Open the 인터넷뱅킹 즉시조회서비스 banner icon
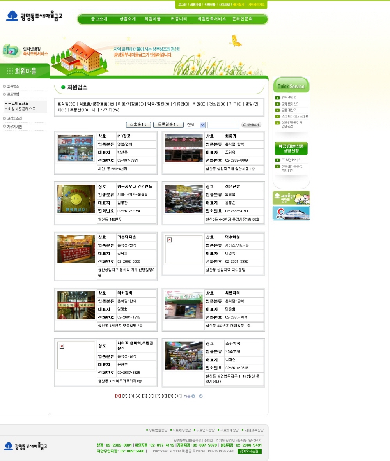The image size is (390, 461). 25,51
